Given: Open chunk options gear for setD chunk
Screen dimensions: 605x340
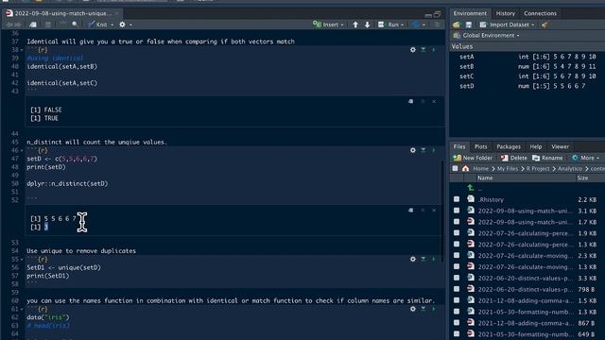Looking at the screenshot, I should pyautogui.click(x=413, y=150).
